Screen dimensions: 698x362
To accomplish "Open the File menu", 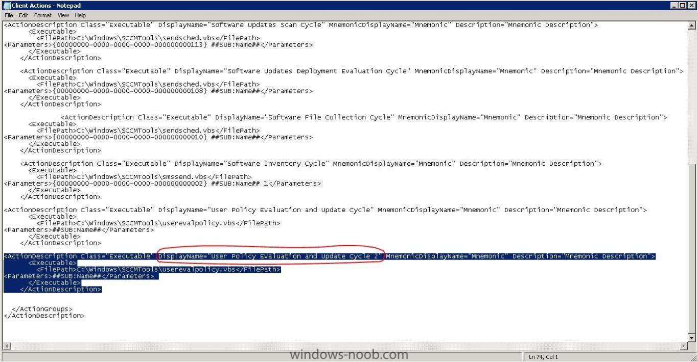I will click(x=9, y=15).
